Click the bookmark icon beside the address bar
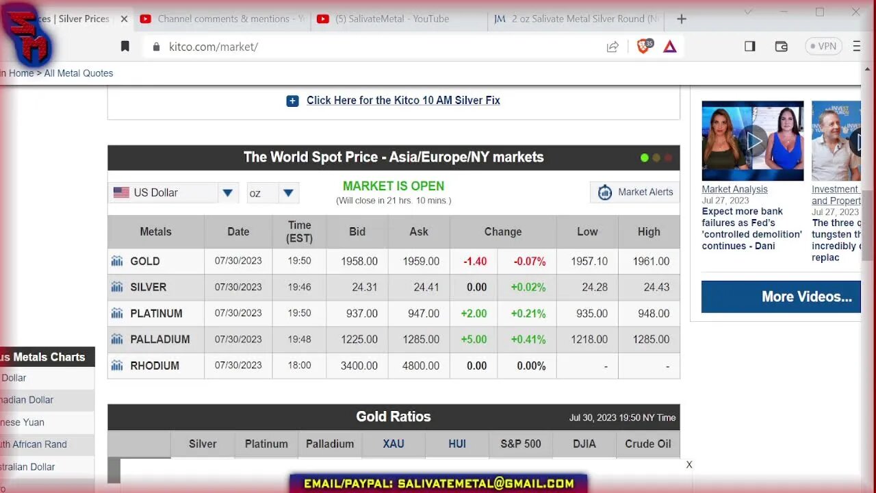 click(x=125, y=47)
